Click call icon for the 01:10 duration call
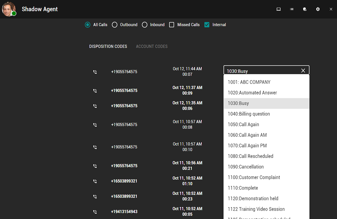The height and width of the screenshot is (219, 337). tap(95, 181)
